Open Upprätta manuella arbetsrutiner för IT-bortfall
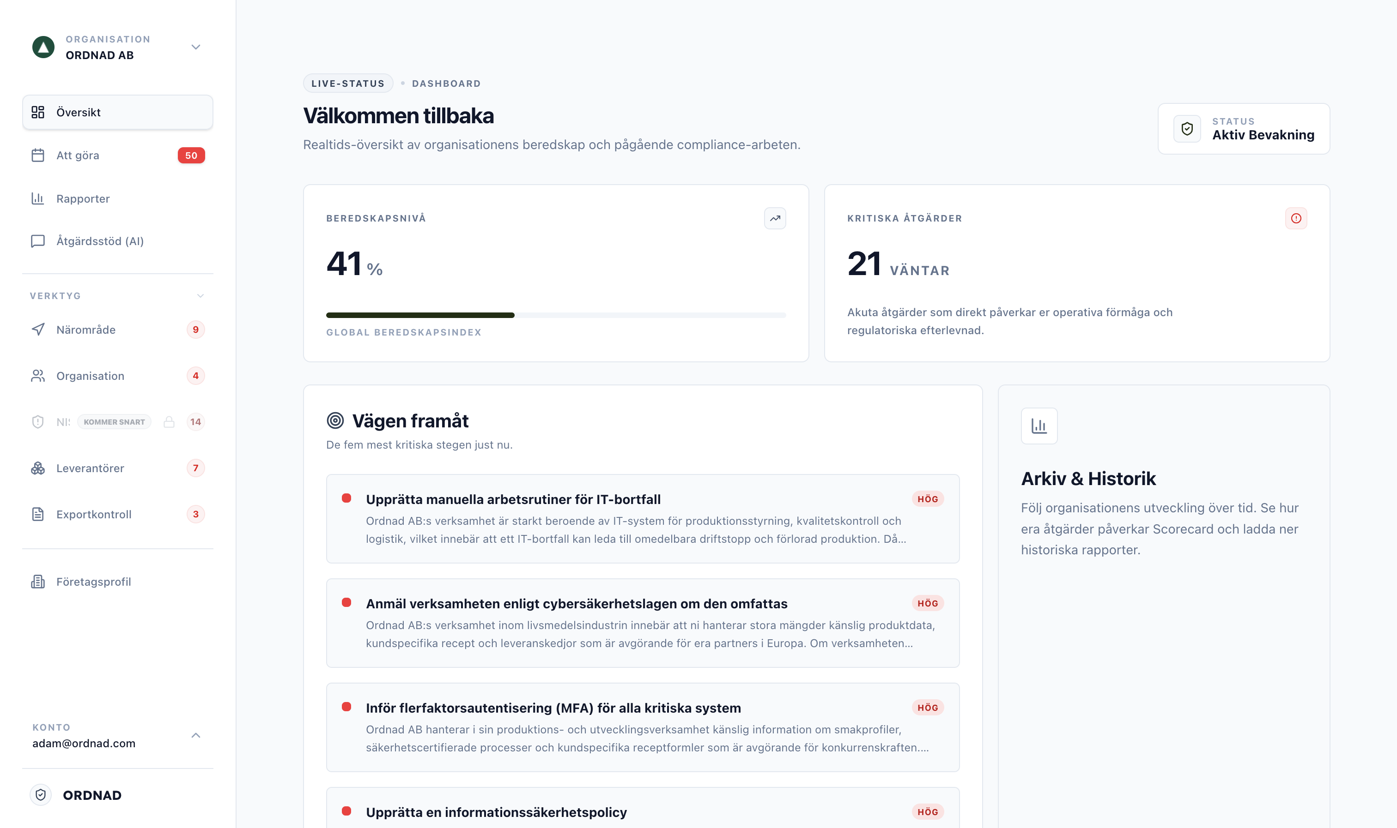 pos(643,519)
